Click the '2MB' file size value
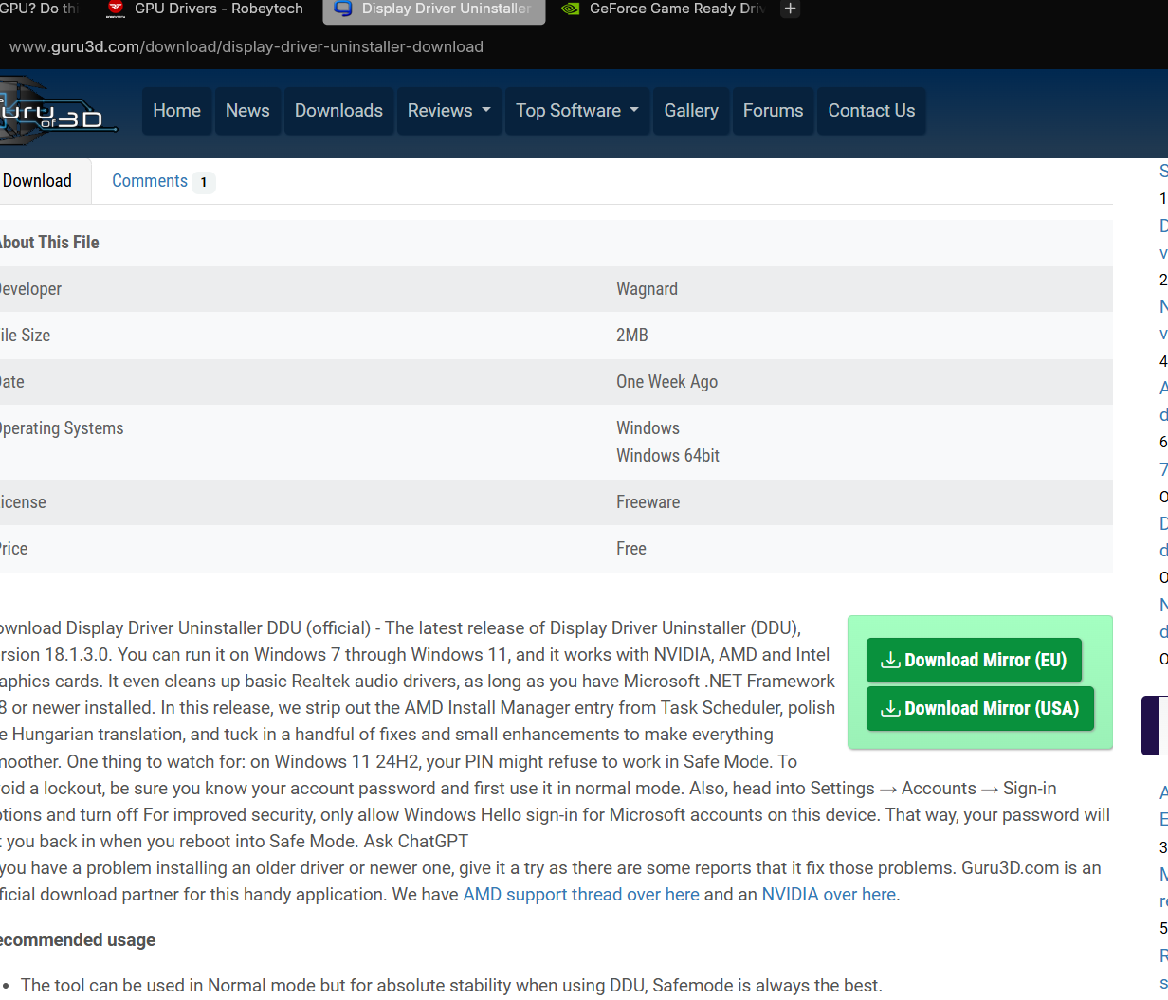Viewport: 1168px width, 1000px height. [632, 336]
